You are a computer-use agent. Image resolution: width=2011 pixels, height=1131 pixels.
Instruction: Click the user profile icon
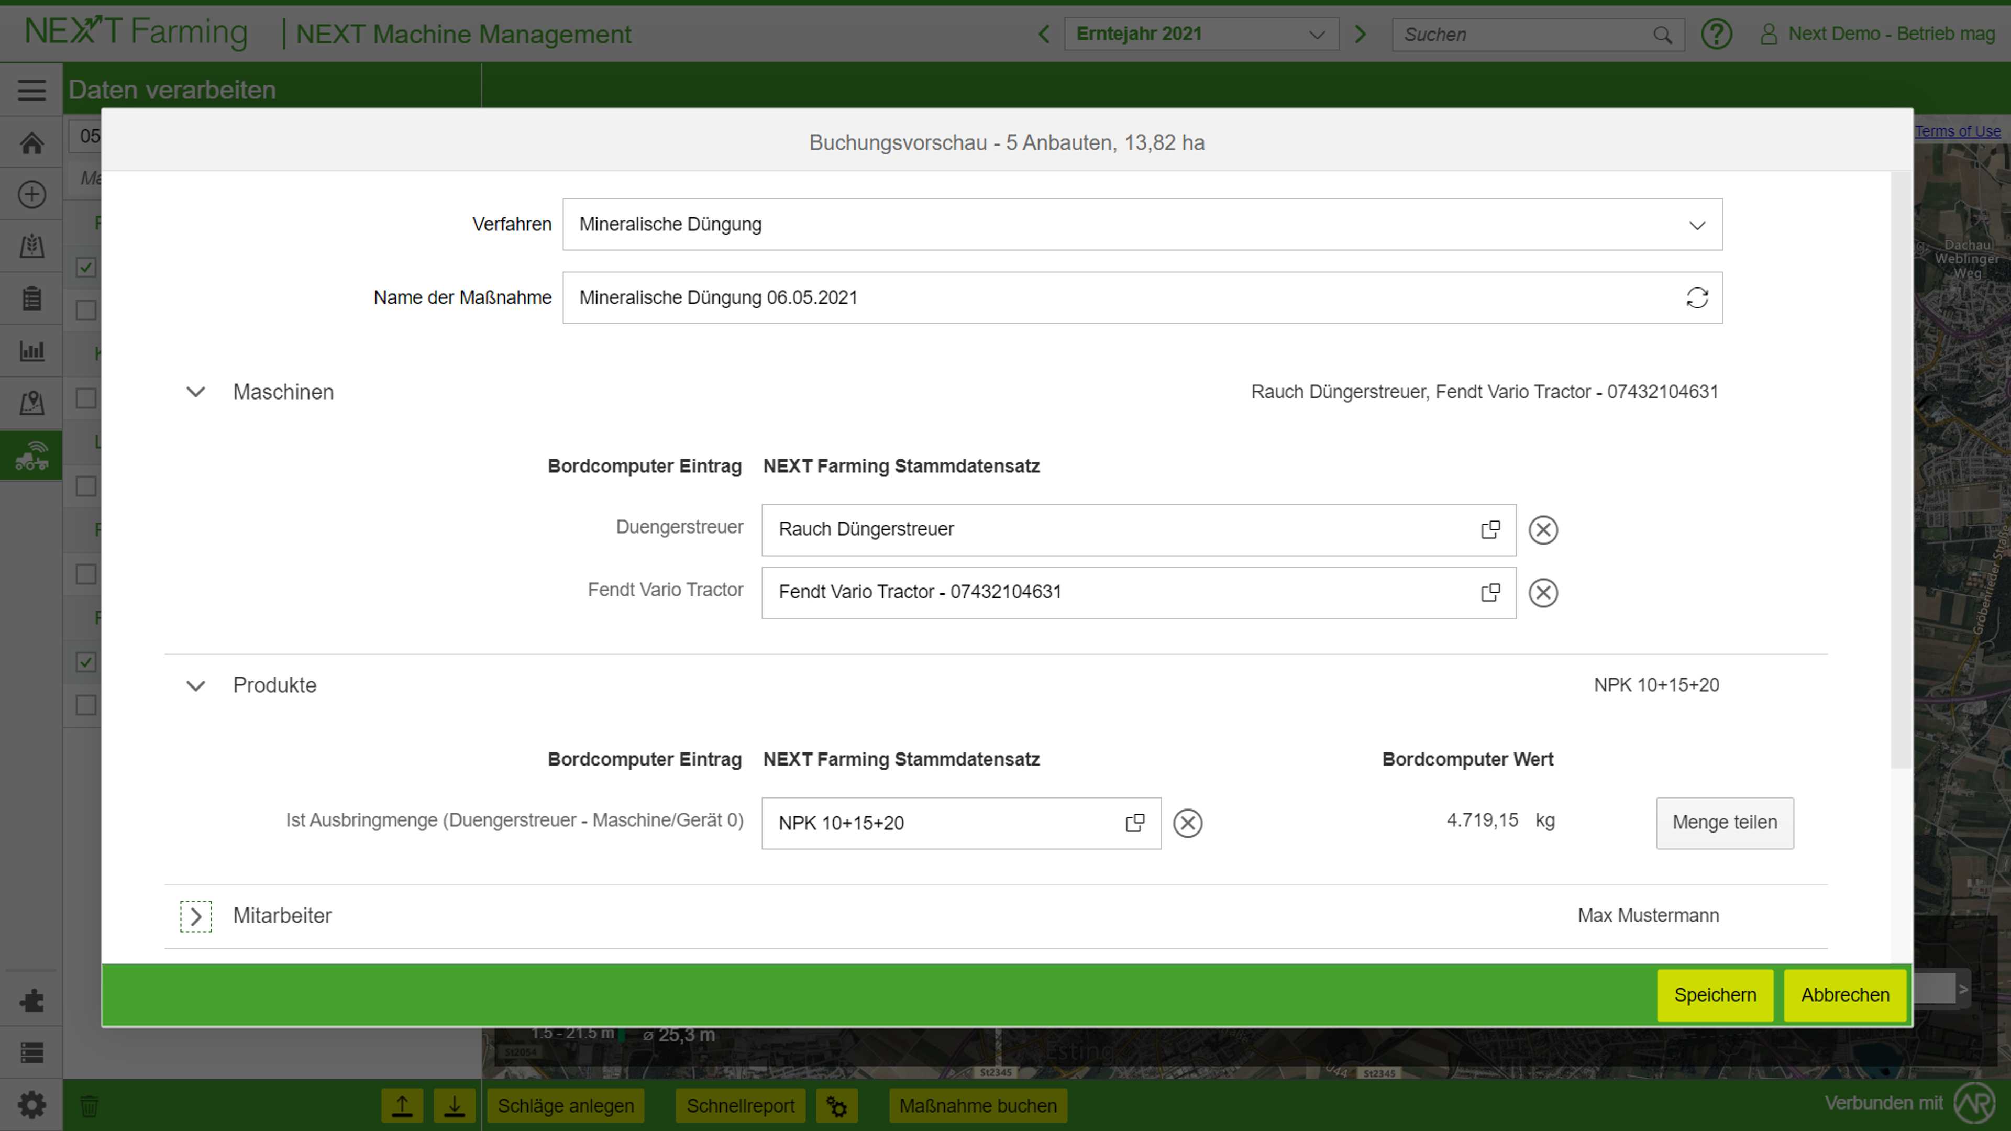pos(1769,35)
